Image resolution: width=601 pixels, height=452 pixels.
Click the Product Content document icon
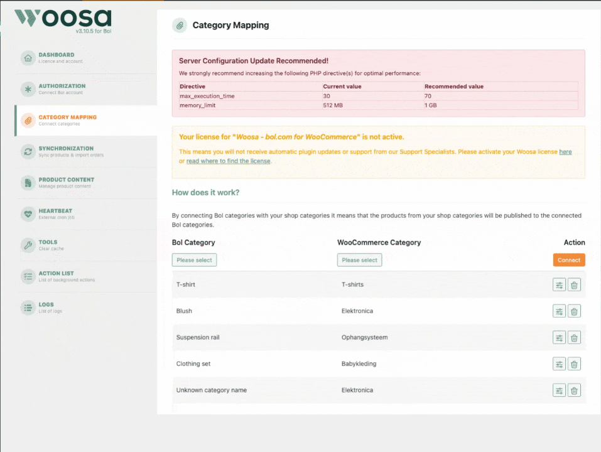[x=28, y=183]
